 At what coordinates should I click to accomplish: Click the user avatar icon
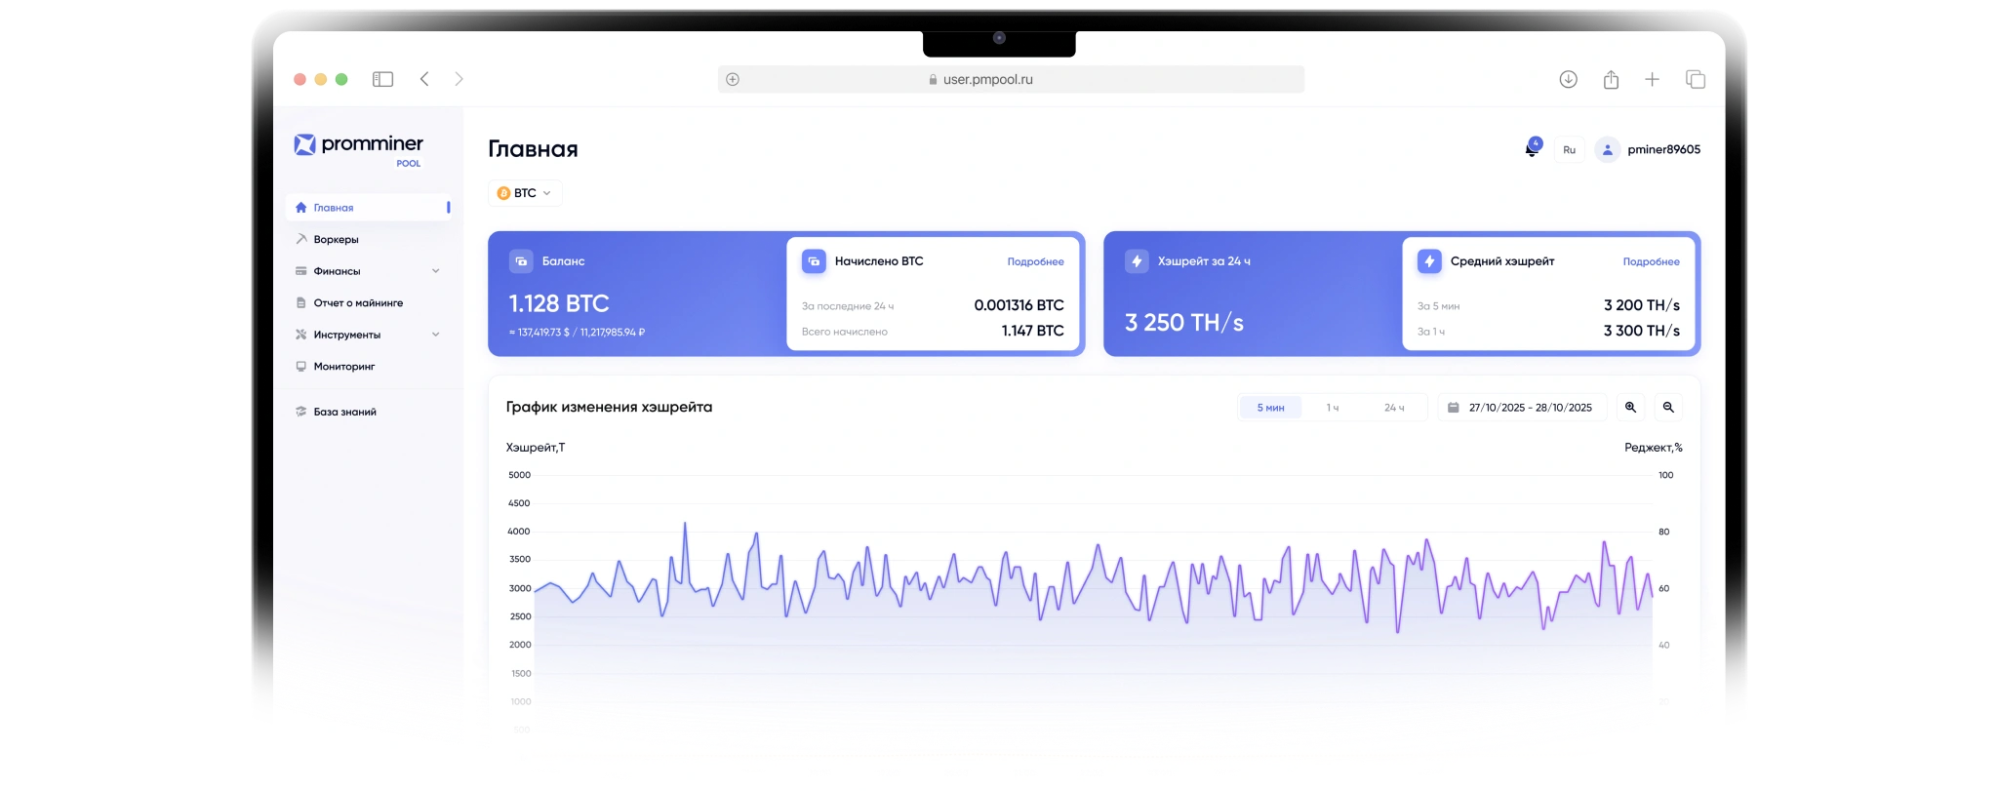tap(1607, 150)
